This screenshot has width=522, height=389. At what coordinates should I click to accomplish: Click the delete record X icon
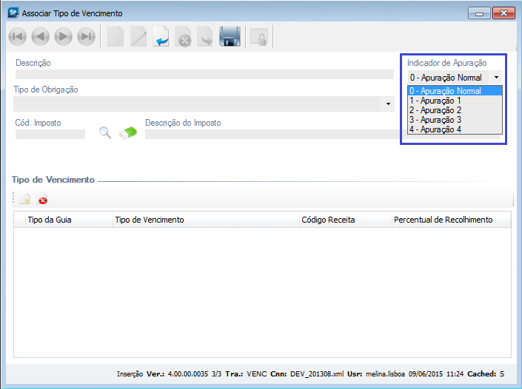click(184, 36)
